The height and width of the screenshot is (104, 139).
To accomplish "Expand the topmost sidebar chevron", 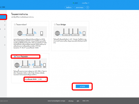I will coord(5,21).
